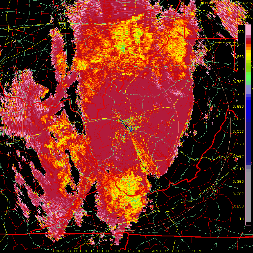The height and width of the screenshot is (253, 253).
Task: Click the "CORRELATION COEFFICIENT (CC)" caption text
Action: point(89,251)
